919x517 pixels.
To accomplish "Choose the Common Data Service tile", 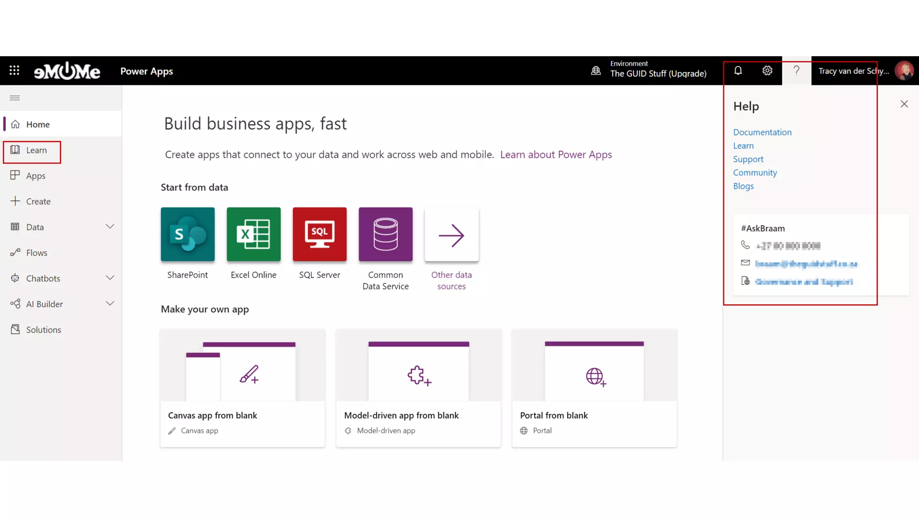I will [385, 234].
